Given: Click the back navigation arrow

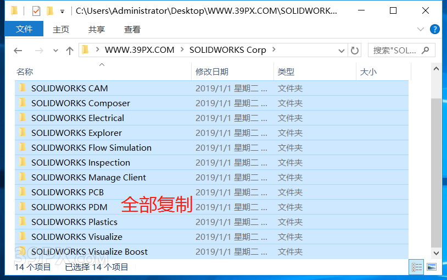Looking at the screenshot, I should (x=18, y=51).
